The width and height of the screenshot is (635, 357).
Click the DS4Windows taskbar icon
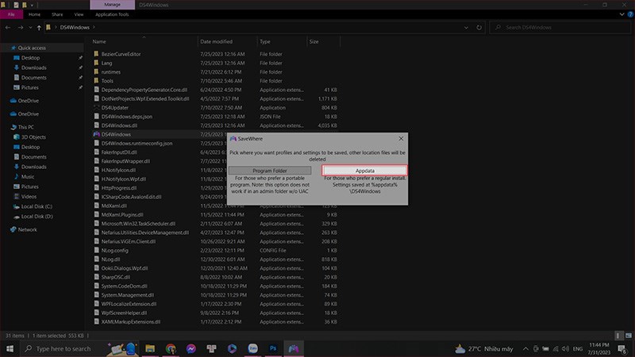click(x=294, y=348)
